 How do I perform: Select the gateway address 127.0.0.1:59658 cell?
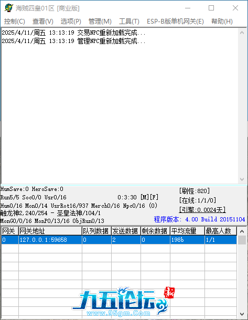pyautogui.click(x=50, y=240)
